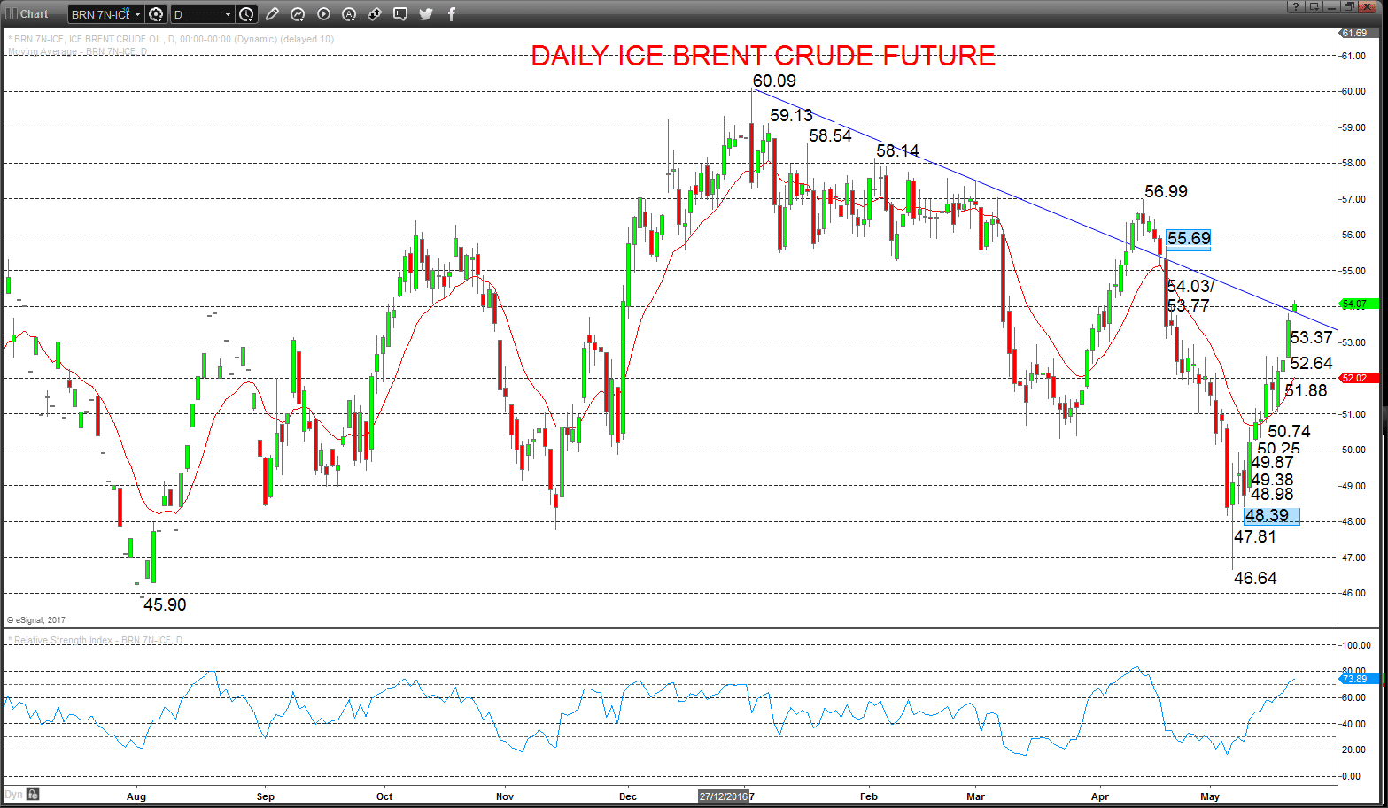Share chart via the Facebook icon
This screenshot has width=1388, height=808.
[x=452, y=14]
